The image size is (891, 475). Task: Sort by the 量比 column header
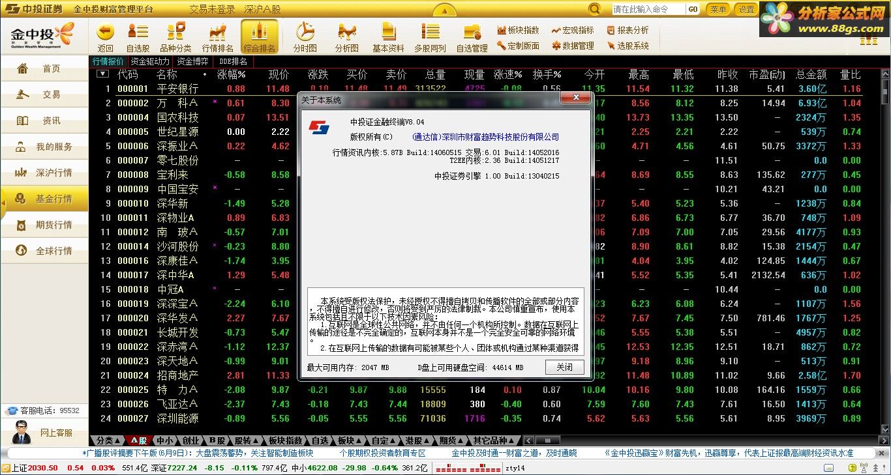(851, 74)
